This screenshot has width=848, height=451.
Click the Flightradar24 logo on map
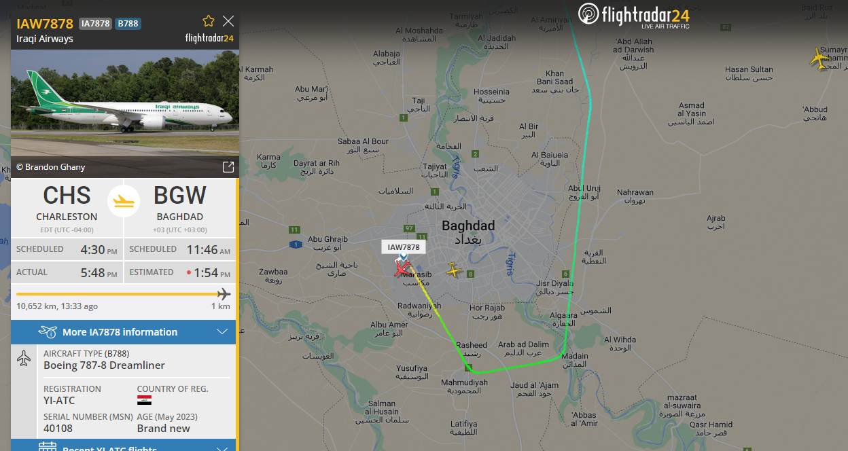click(634, 15)
